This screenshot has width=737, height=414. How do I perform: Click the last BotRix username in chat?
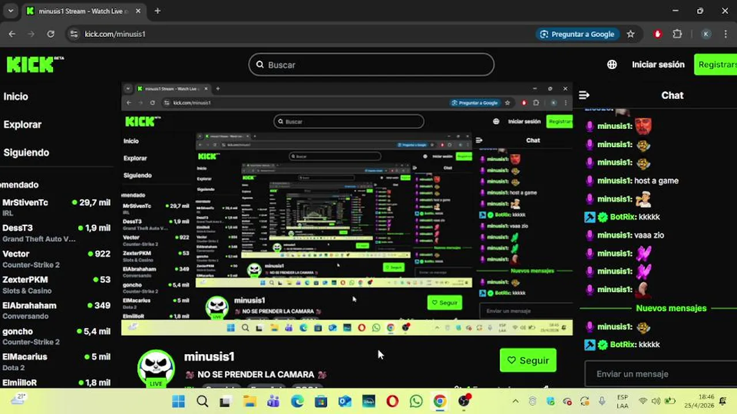tap(623, 344)
